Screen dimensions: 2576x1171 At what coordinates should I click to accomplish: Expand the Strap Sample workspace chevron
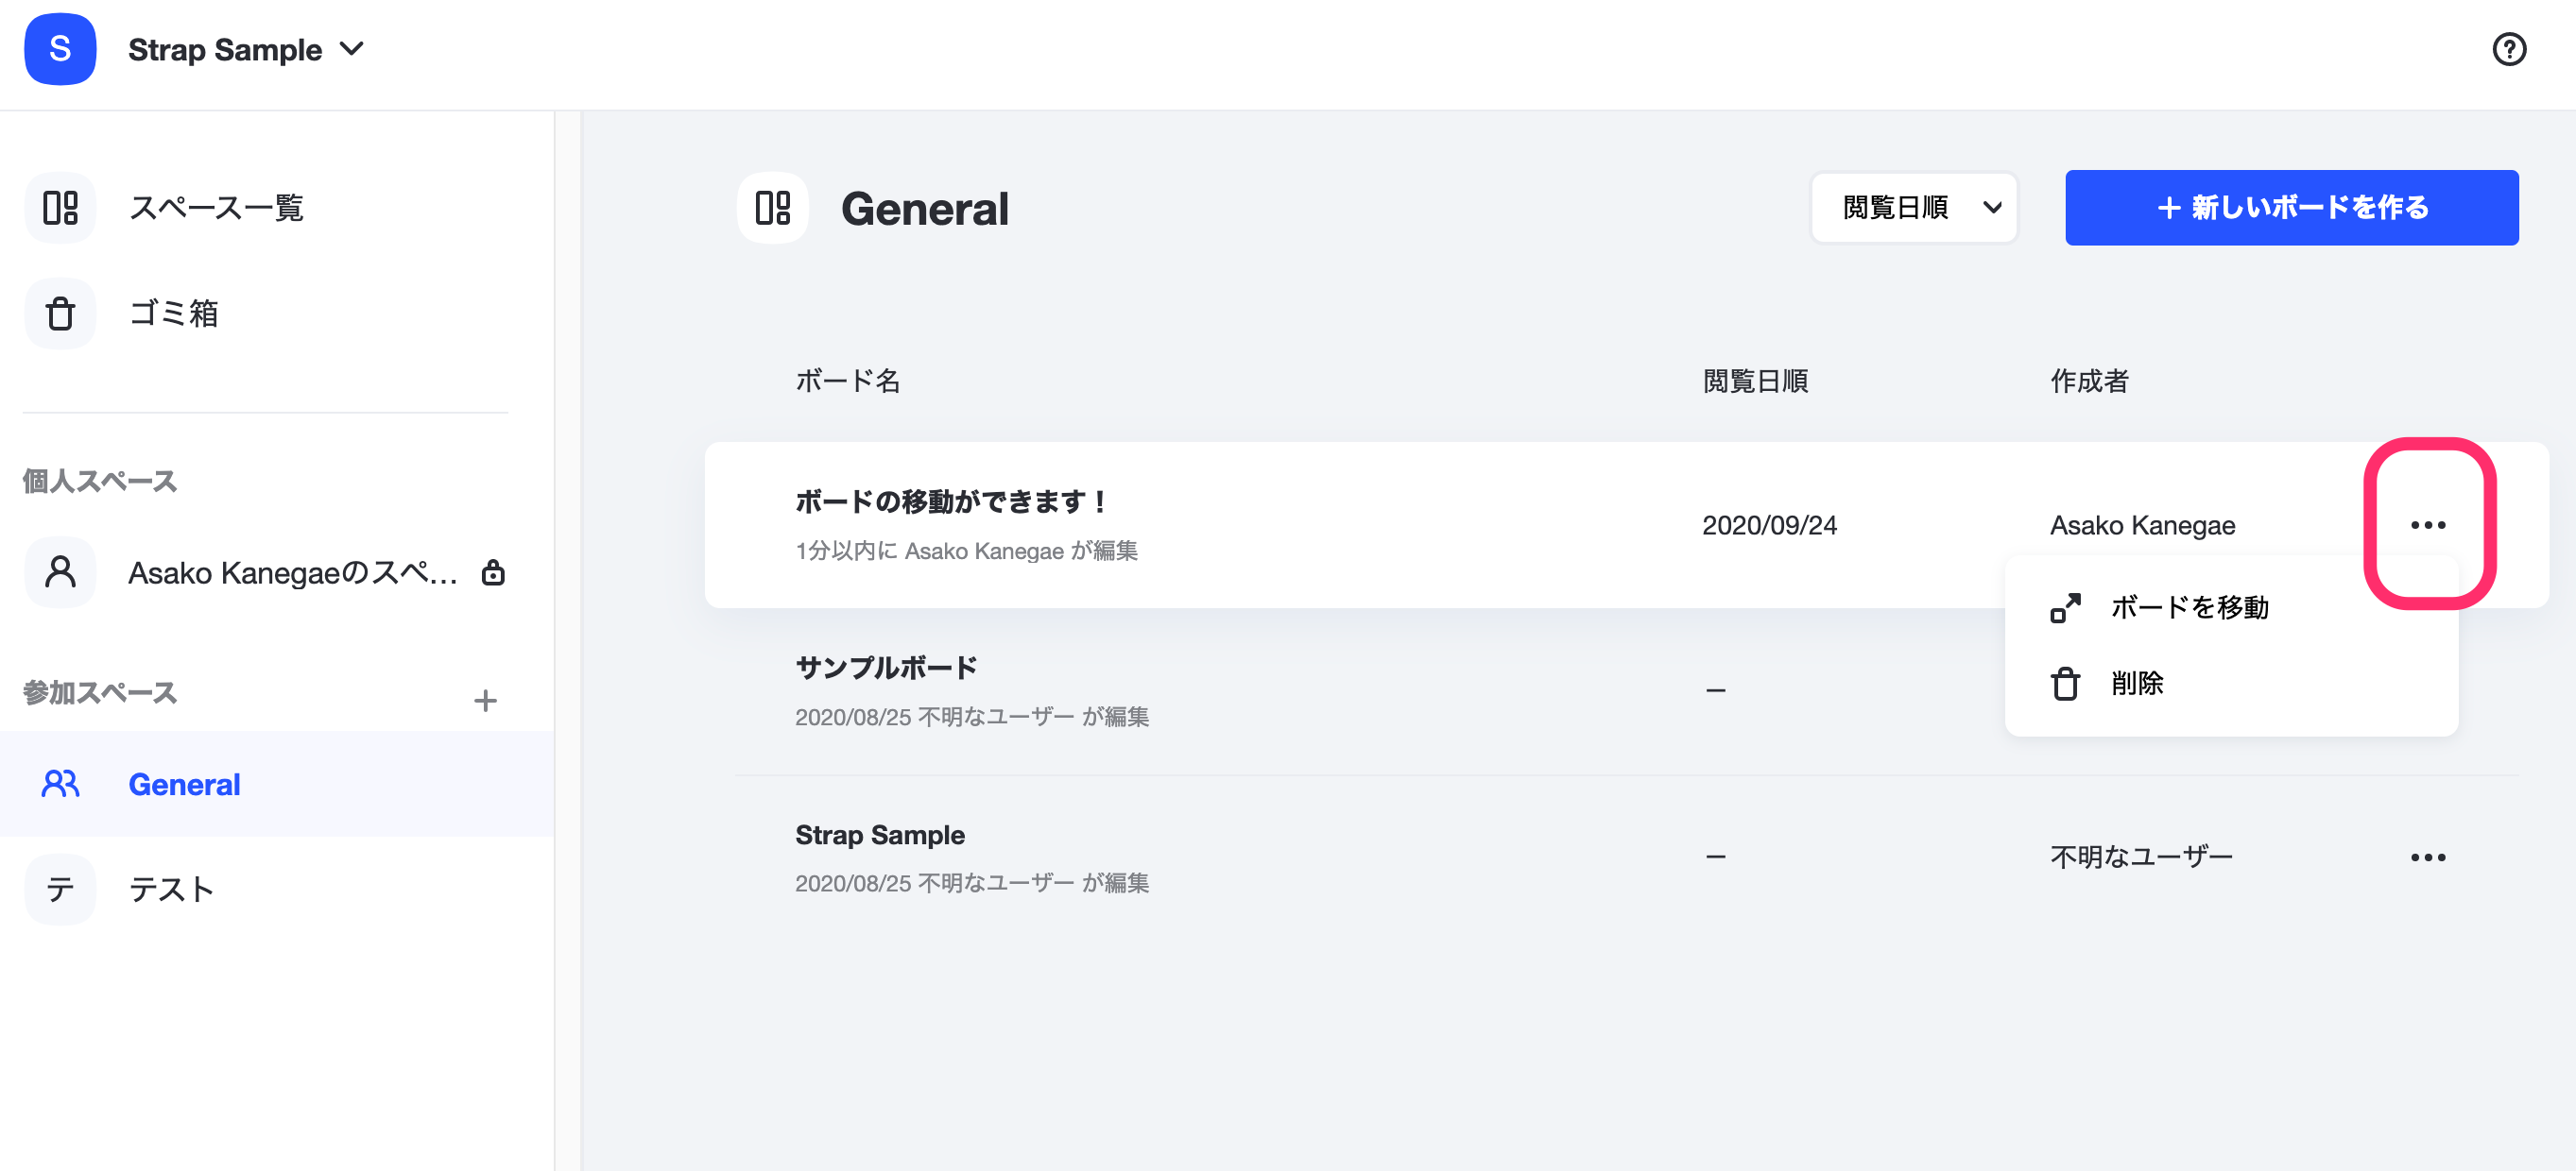[352, 48]
